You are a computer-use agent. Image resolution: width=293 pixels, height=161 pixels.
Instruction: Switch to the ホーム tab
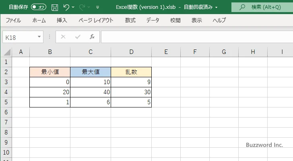pos(39,20)
